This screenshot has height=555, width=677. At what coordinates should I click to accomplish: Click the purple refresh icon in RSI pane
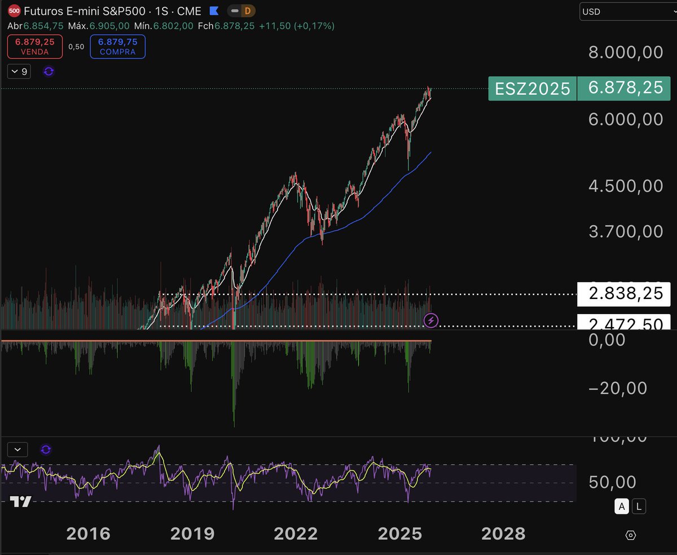click(x=46, y=450)
